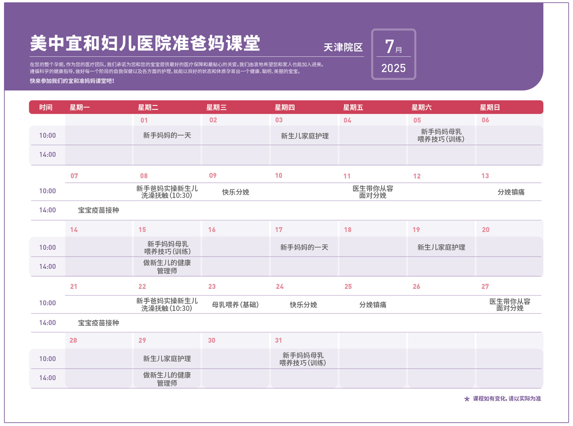The width and height of the screenshot is (573, 426).
Task: Select the date number 03
Action: coord(279,120)
